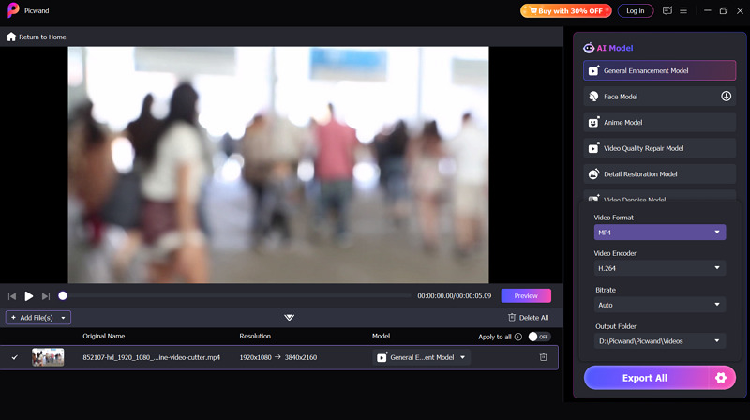
Task: Click the Picwand logo icon
Action: pyautogui.click(x=12, y=11)
